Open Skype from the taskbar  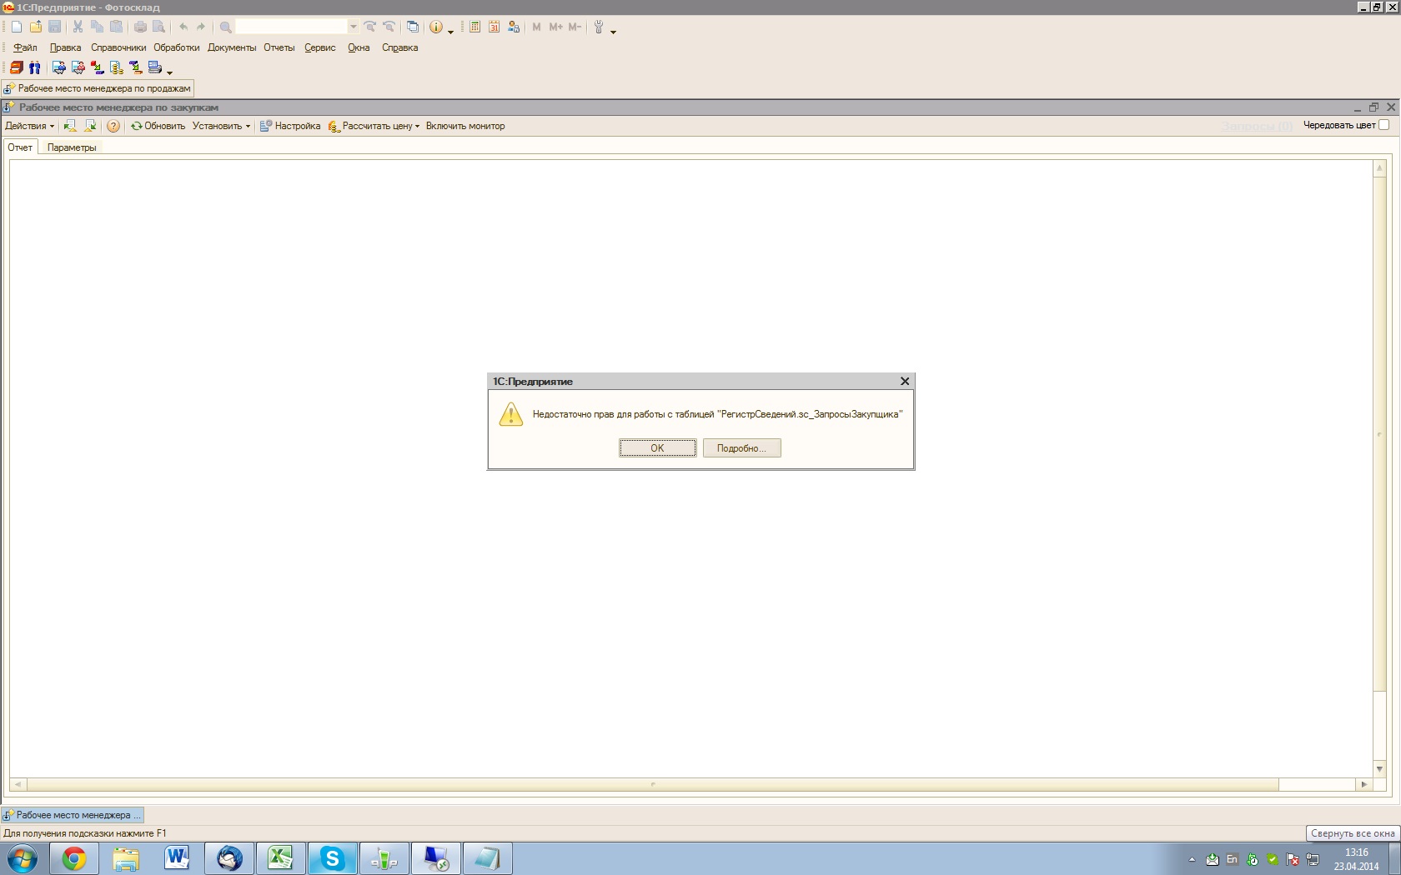pos(333,858)
